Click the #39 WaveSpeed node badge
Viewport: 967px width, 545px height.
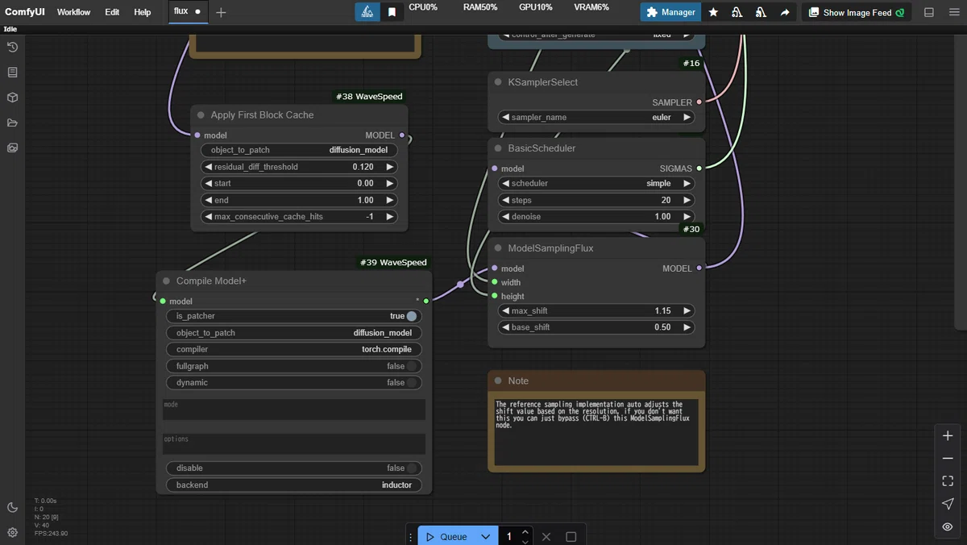(x=393, y=263)
